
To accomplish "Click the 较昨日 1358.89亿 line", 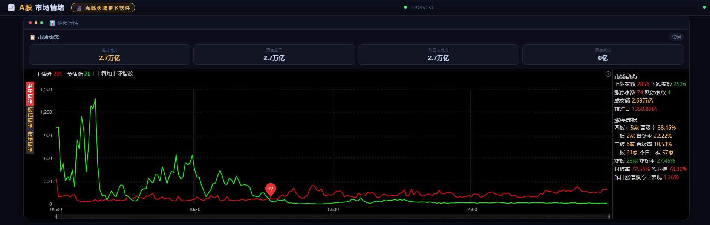I will (x=635, y=109).
